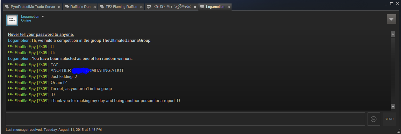Close the Logamotion chat tab
The height and width of the screenshot is (134, 401).
[x=228, y=7]
